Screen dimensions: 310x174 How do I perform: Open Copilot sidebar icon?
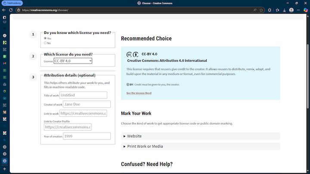(x=306, y=10)
